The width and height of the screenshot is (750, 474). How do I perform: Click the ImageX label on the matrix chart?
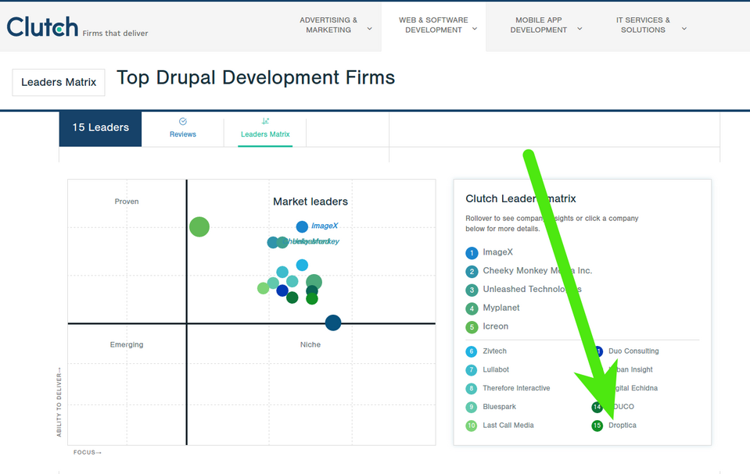click(x=325, y=226)
